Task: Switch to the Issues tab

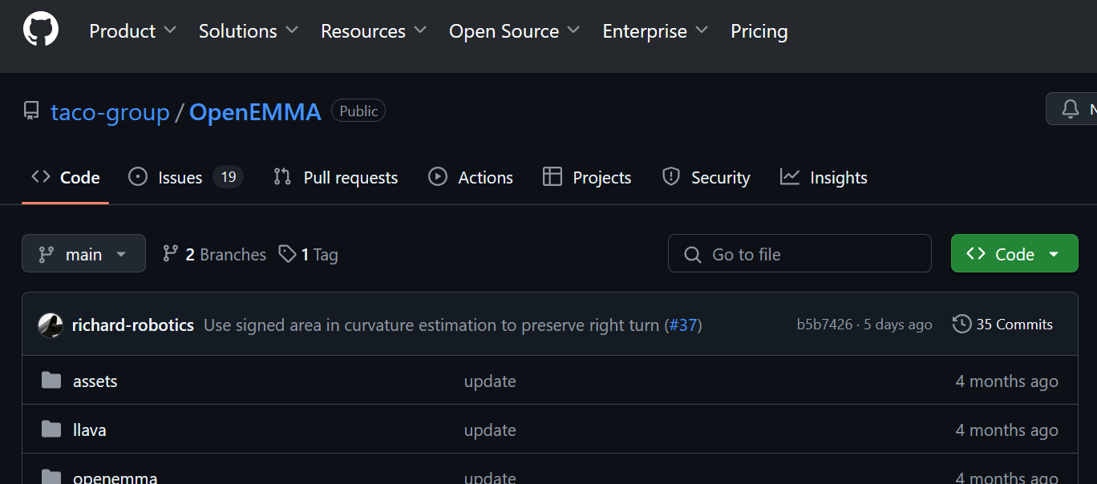Action: tap(180, 178)
